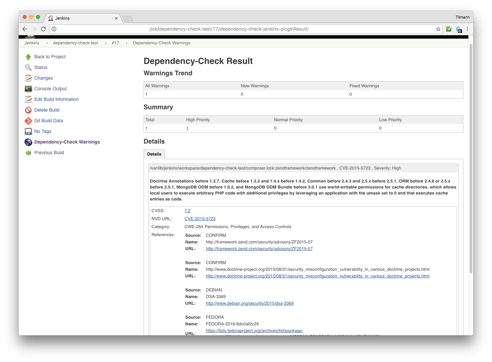
Task: Click the site information icon in address bar
Action: click(54, 29)
